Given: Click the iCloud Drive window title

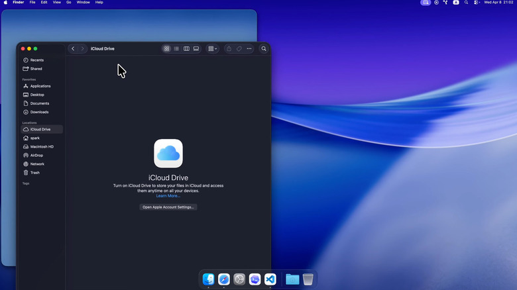Looking at the screenshot, I should [103, 49].
